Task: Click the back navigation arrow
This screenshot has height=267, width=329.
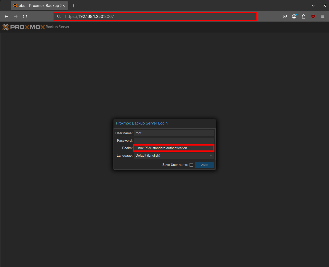Action: [x=6, y=16]
